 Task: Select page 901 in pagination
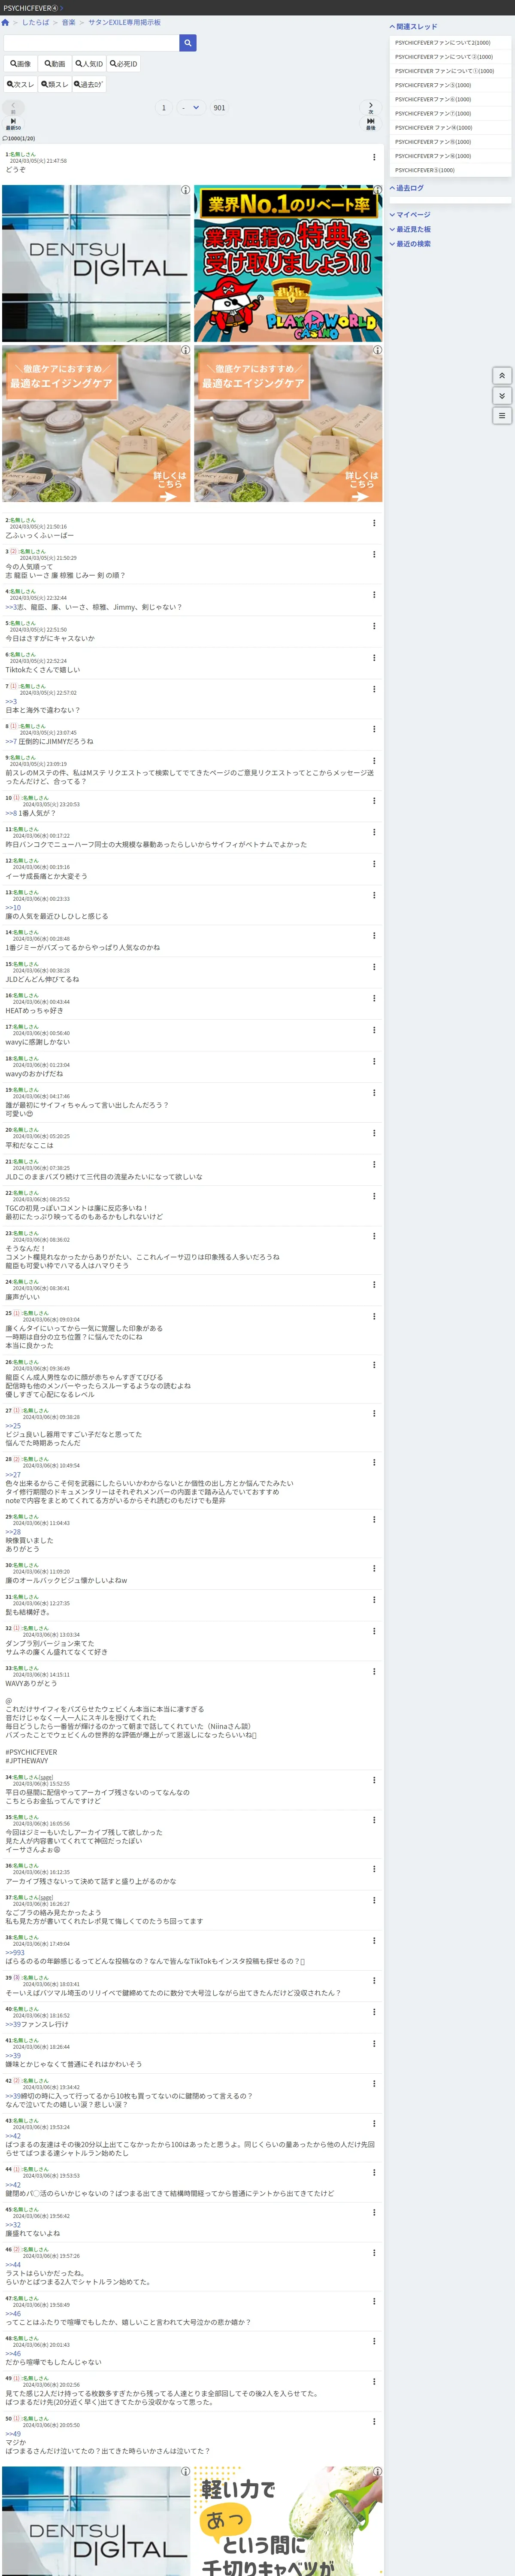[x=219, y=108]
